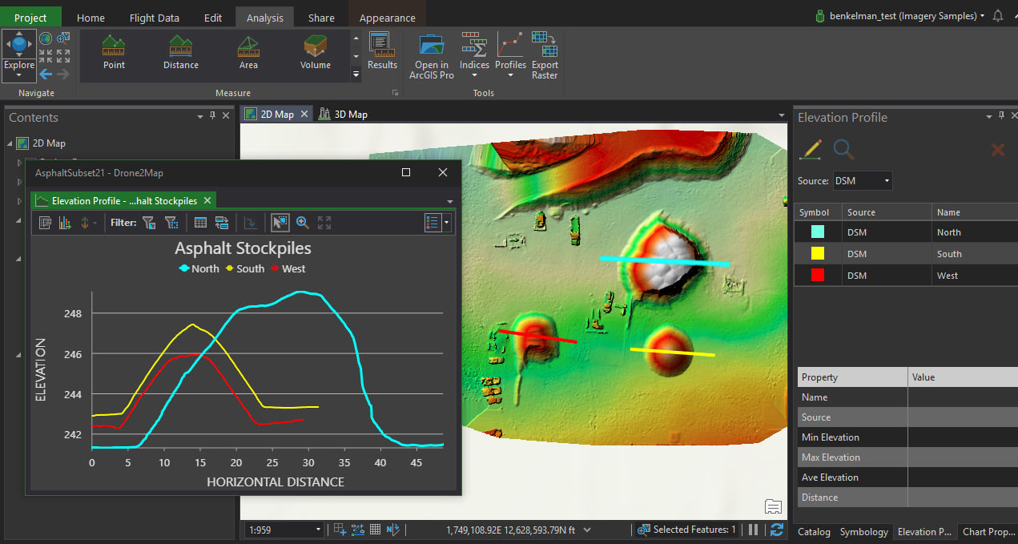Click the Refresh icon in map status bar

coord(776,530)
